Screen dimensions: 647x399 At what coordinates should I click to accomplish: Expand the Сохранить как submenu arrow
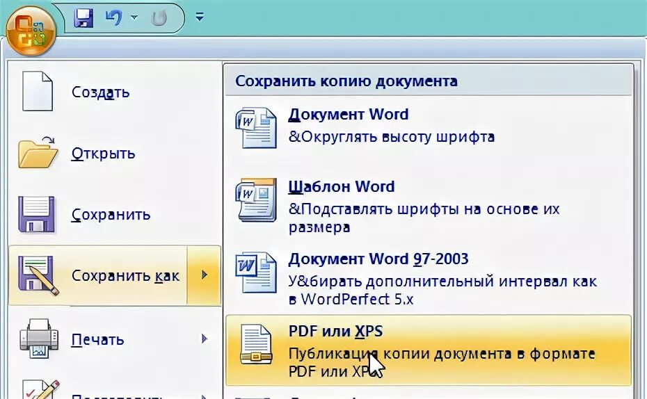tap(205, 275)
